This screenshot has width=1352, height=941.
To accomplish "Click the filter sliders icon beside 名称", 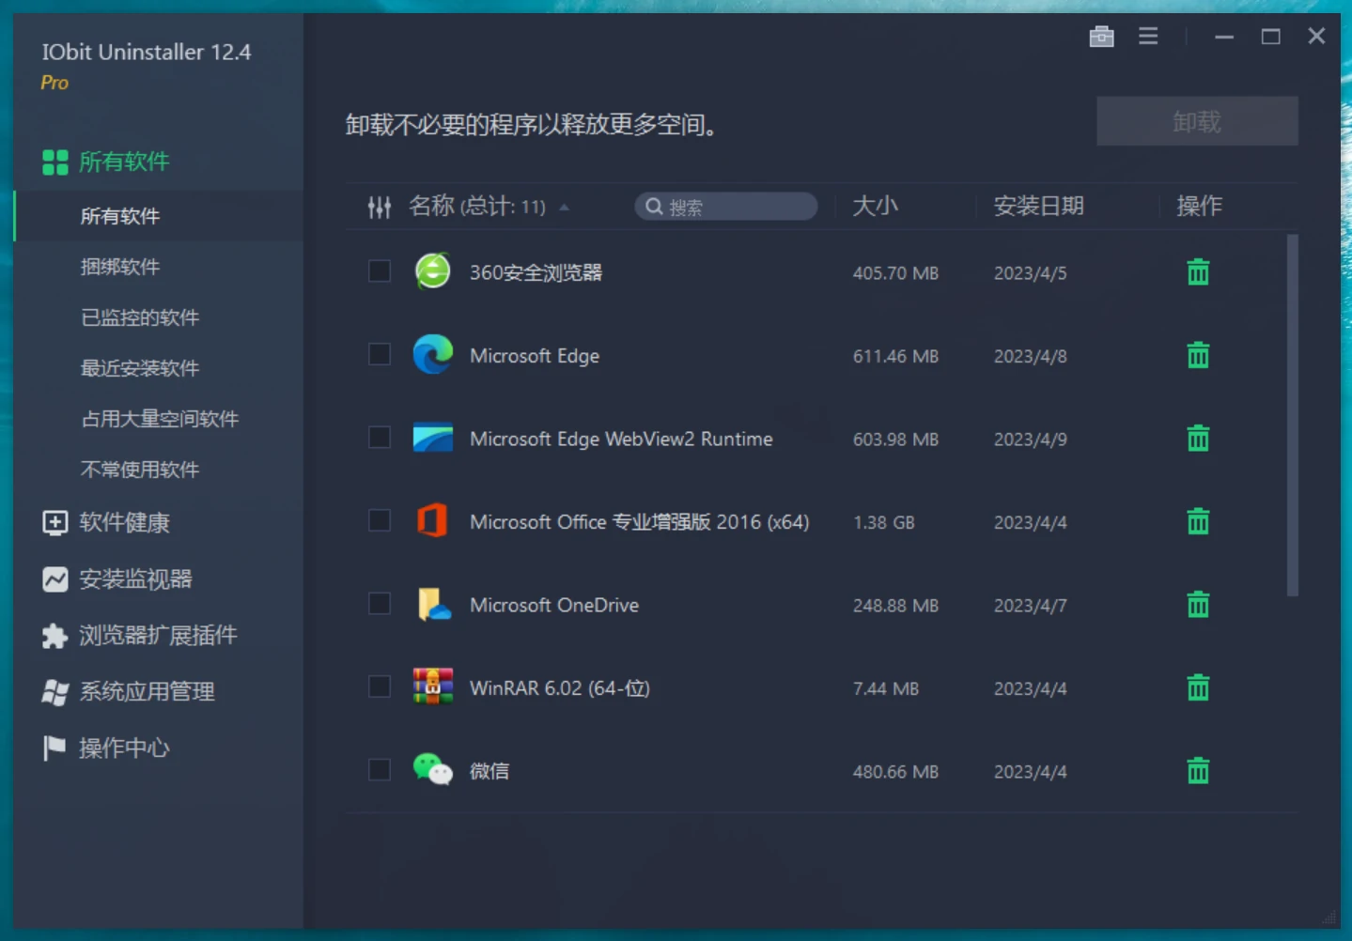I will [379, 208].
